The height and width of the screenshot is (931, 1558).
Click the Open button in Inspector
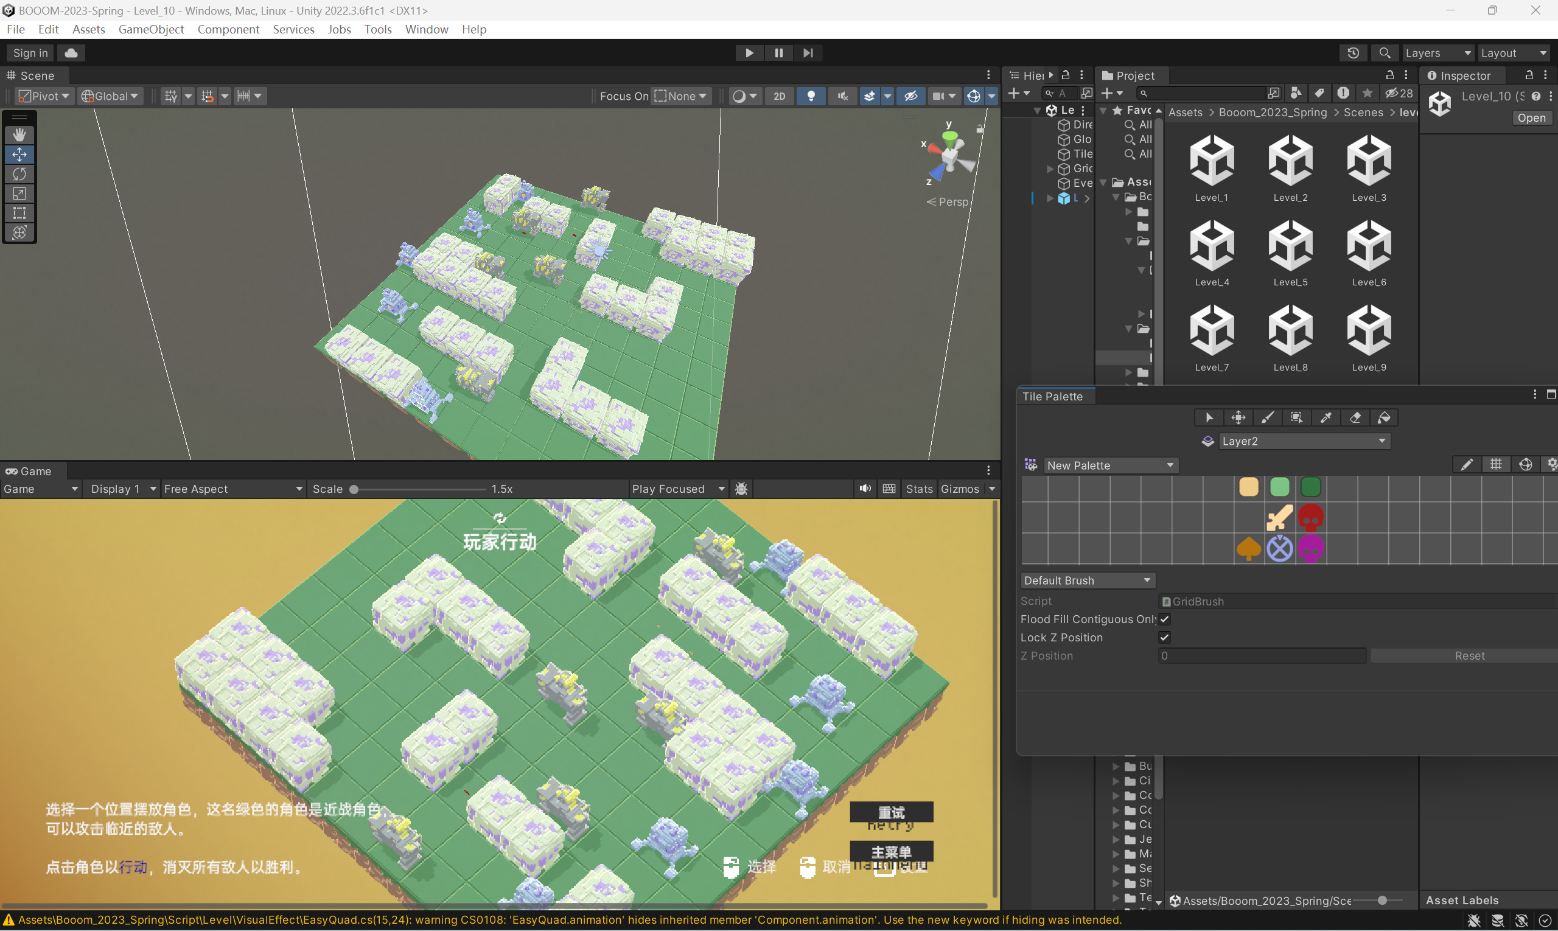click(x=1531, y=118)
